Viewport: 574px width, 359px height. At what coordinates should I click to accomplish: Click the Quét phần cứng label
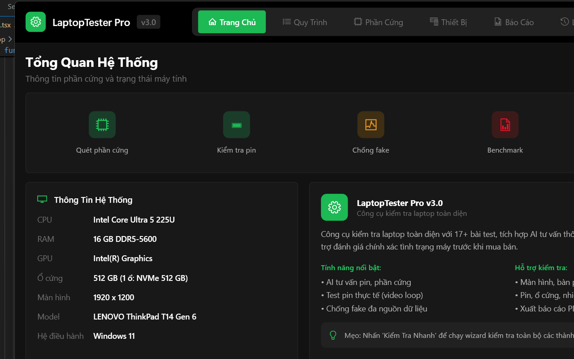coord(102,150)
